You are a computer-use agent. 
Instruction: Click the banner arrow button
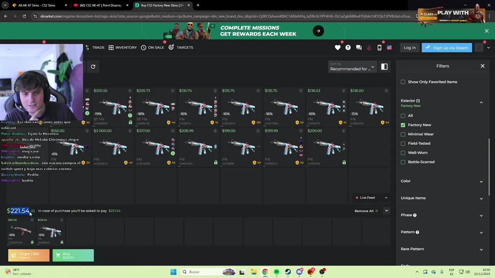pyautogui.click(x=318, y=31)
